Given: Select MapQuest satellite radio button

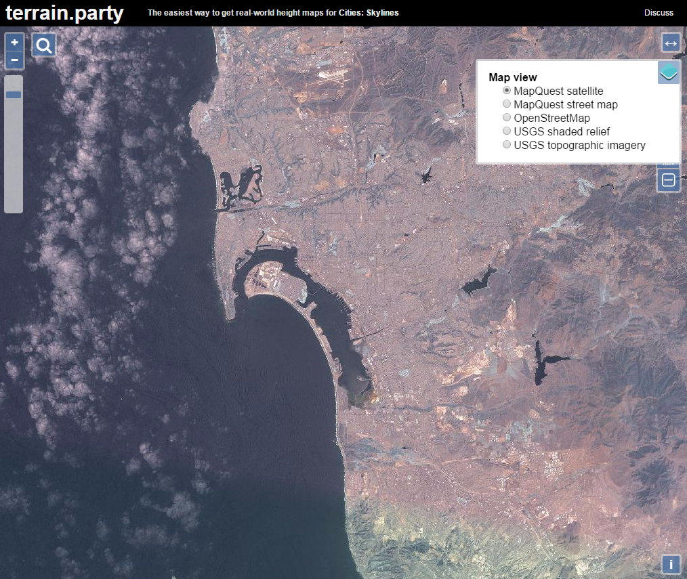Looking at the screenshot, I should click(507, 90).
